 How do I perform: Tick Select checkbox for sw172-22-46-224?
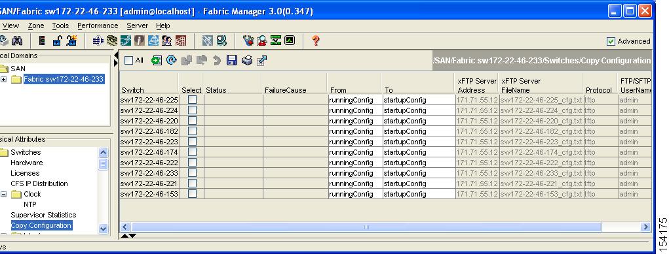click(x=193, y=110)
